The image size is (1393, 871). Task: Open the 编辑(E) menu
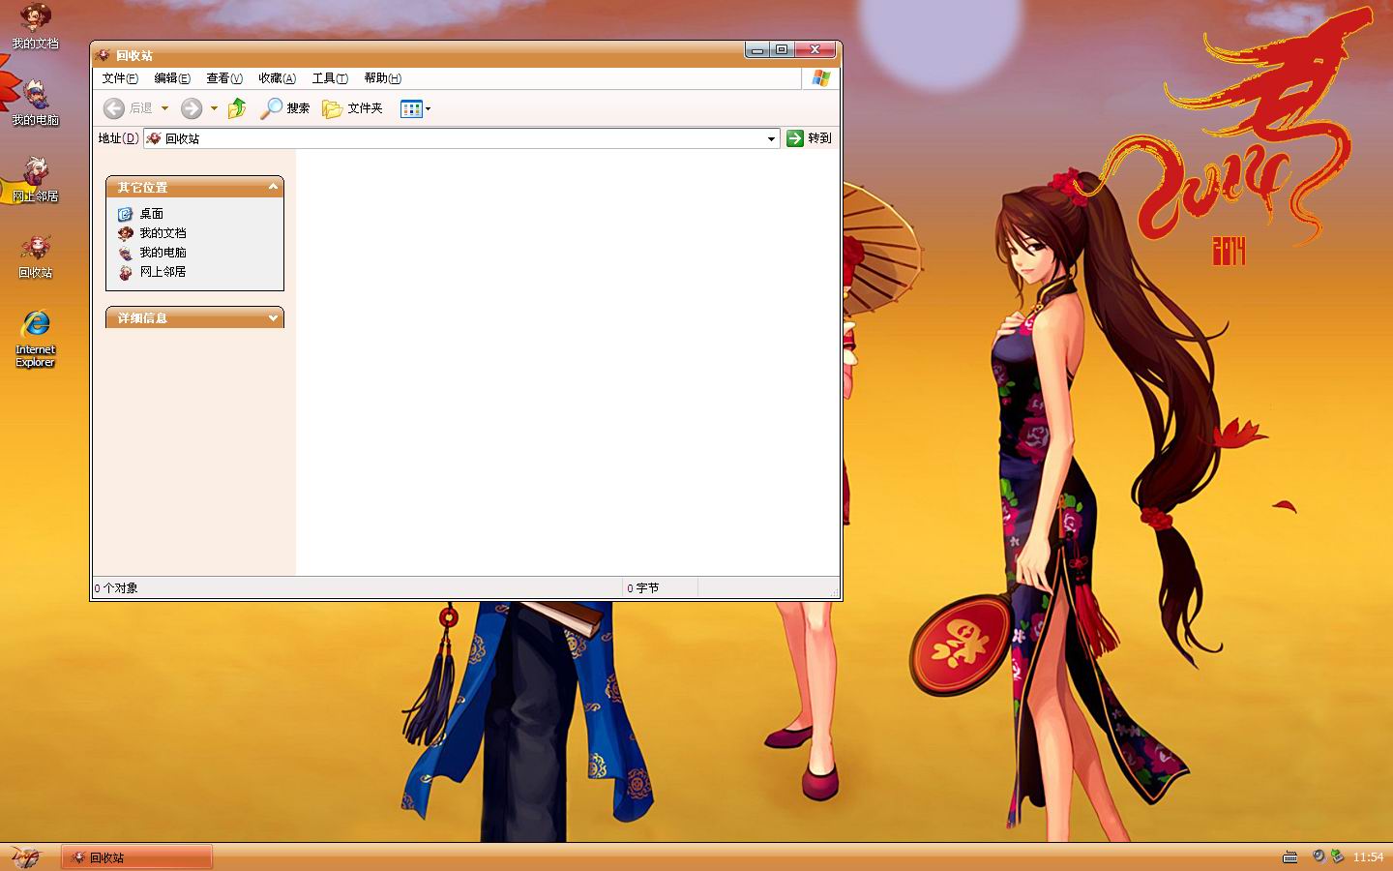[x=172, y=78]
